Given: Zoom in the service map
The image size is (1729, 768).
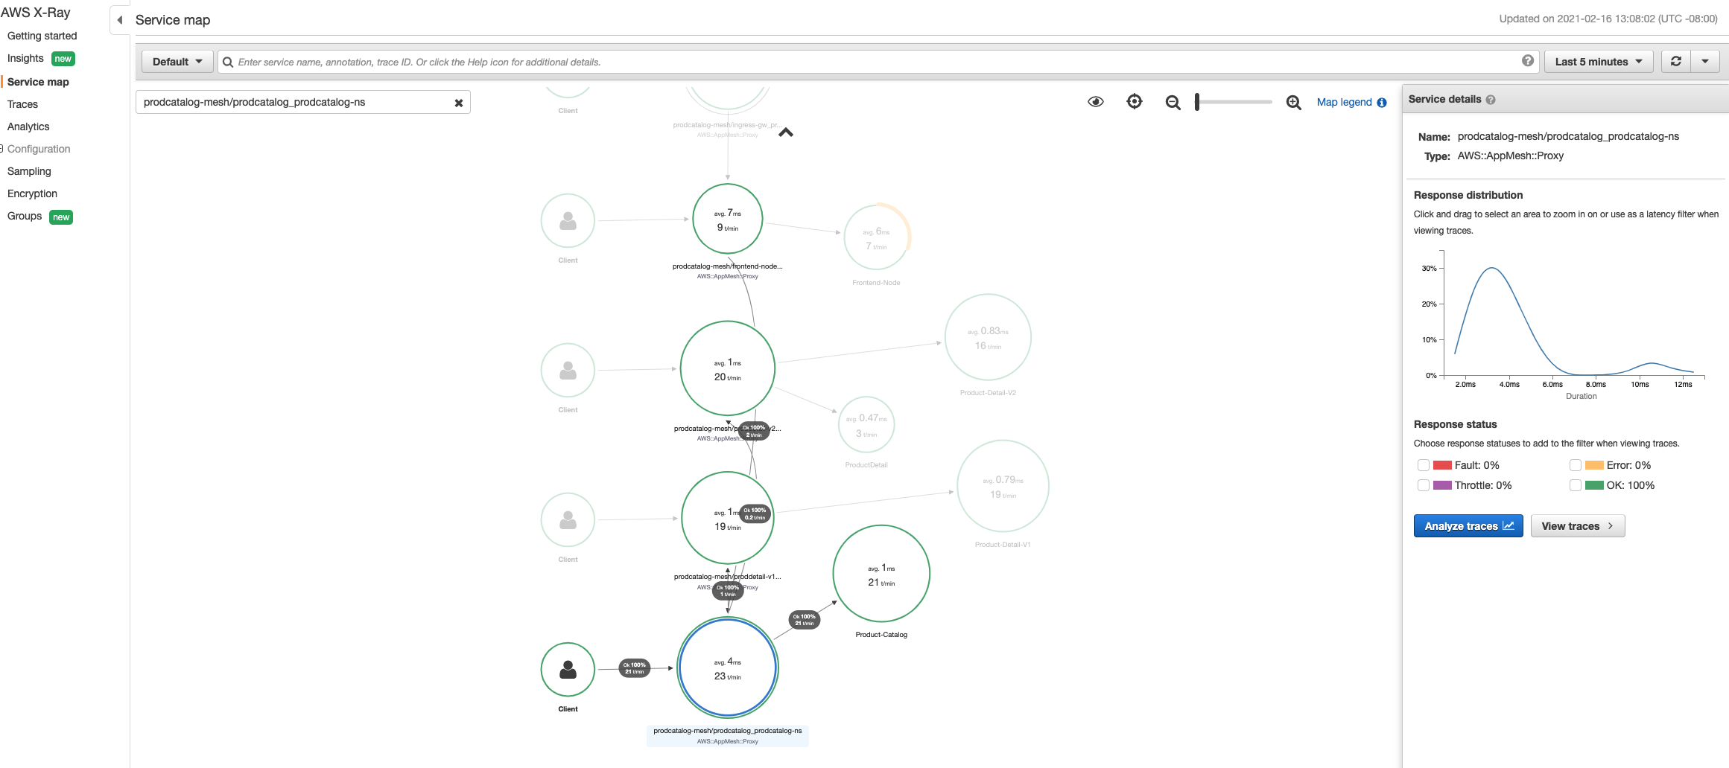Looking at the screenshot, I should 1294,103.
